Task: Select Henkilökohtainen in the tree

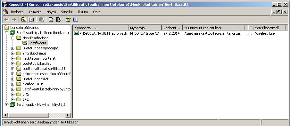Action: (36, 38)
